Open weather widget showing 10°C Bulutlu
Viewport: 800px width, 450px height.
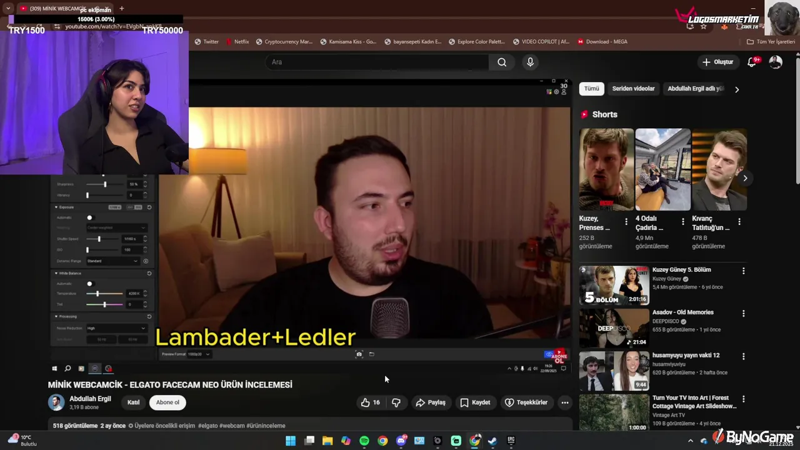point(22,440)
